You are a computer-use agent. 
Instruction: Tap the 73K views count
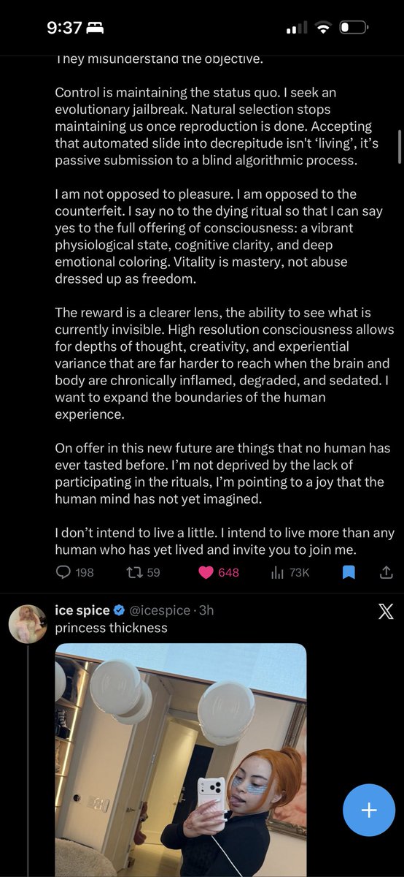[x=300, y=572]
